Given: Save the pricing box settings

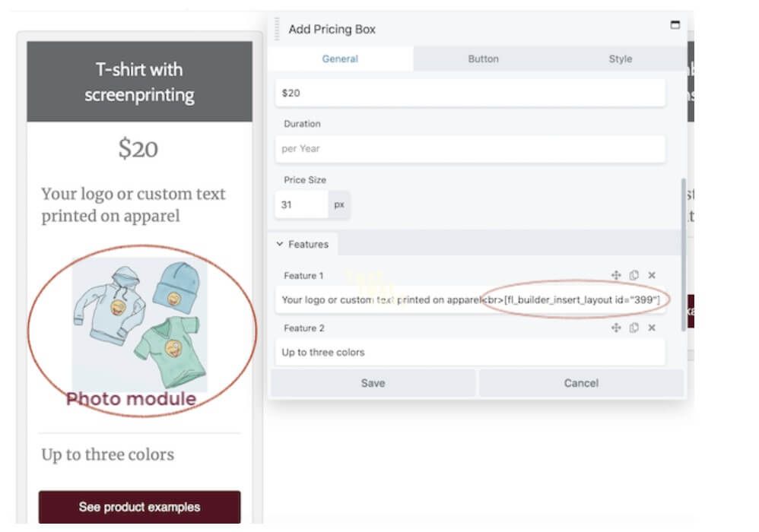Looking at the screenshot, I should click(x=373, y=383).
